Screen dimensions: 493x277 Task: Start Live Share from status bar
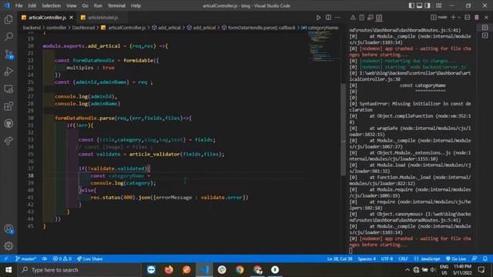tap(89, 259)
